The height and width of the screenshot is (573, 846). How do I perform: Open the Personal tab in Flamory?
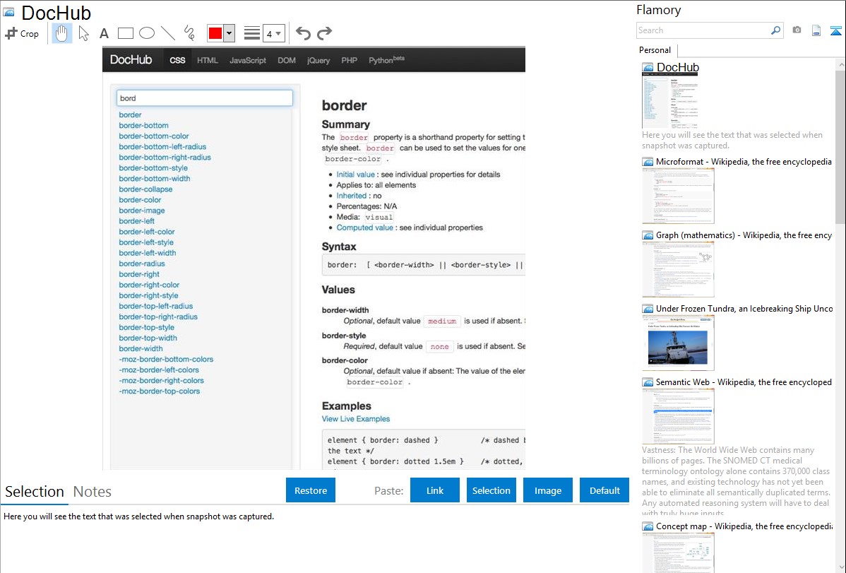655,50
